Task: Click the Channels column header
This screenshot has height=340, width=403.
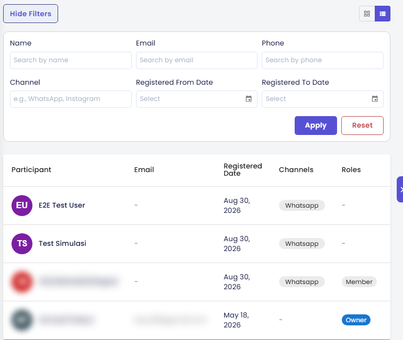Action: click(296, 170)
